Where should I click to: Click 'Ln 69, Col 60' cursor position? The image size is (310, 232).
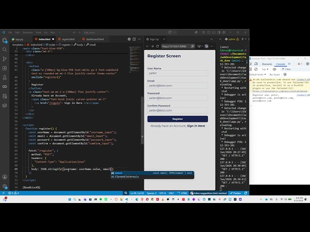[137, 193]
